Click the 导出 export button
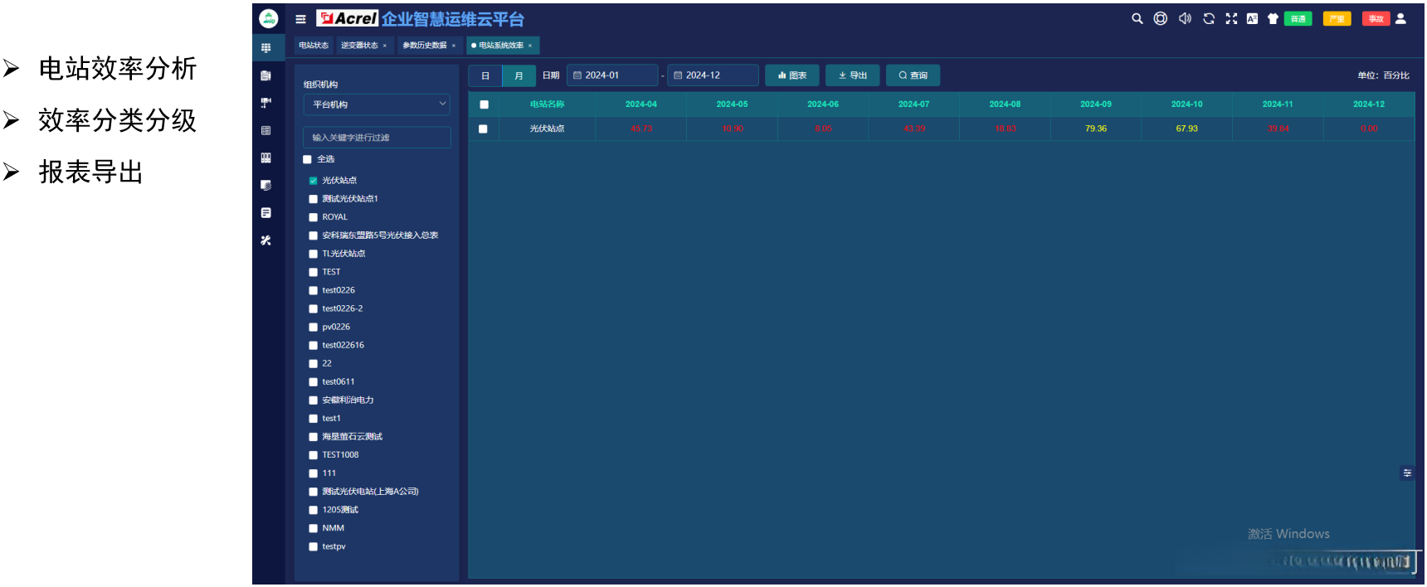The width and height of the screenshot is (1427, 587). (x=853, y=75)
